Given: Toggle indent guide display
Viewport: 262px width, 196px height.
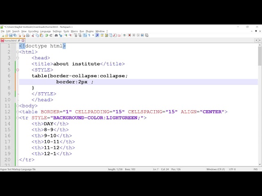Looking at the screenshot, I should [97, 35].
